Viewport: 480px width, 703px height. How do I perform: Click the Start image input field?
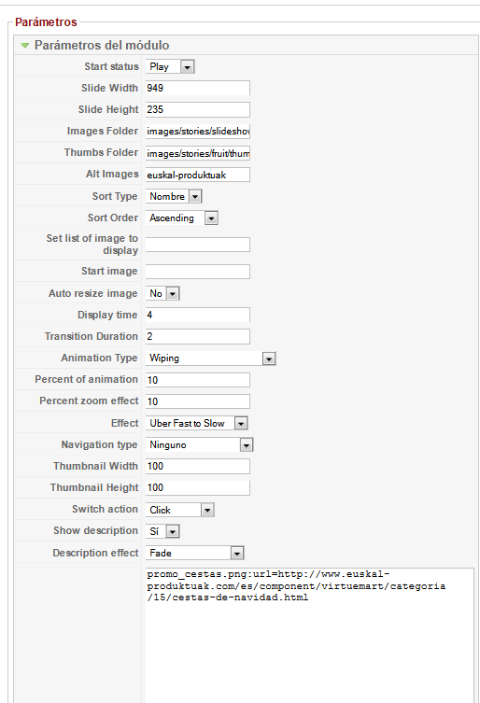click(197, 272)
